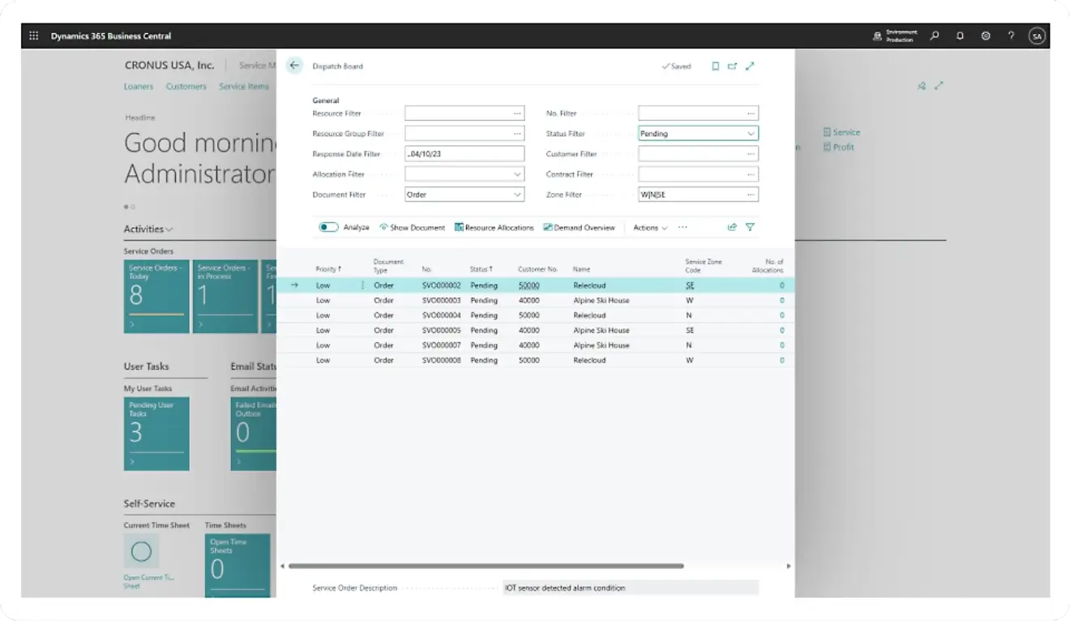
Task: Click the back arrow on Dispatch Board
Action: coord(294,66)
